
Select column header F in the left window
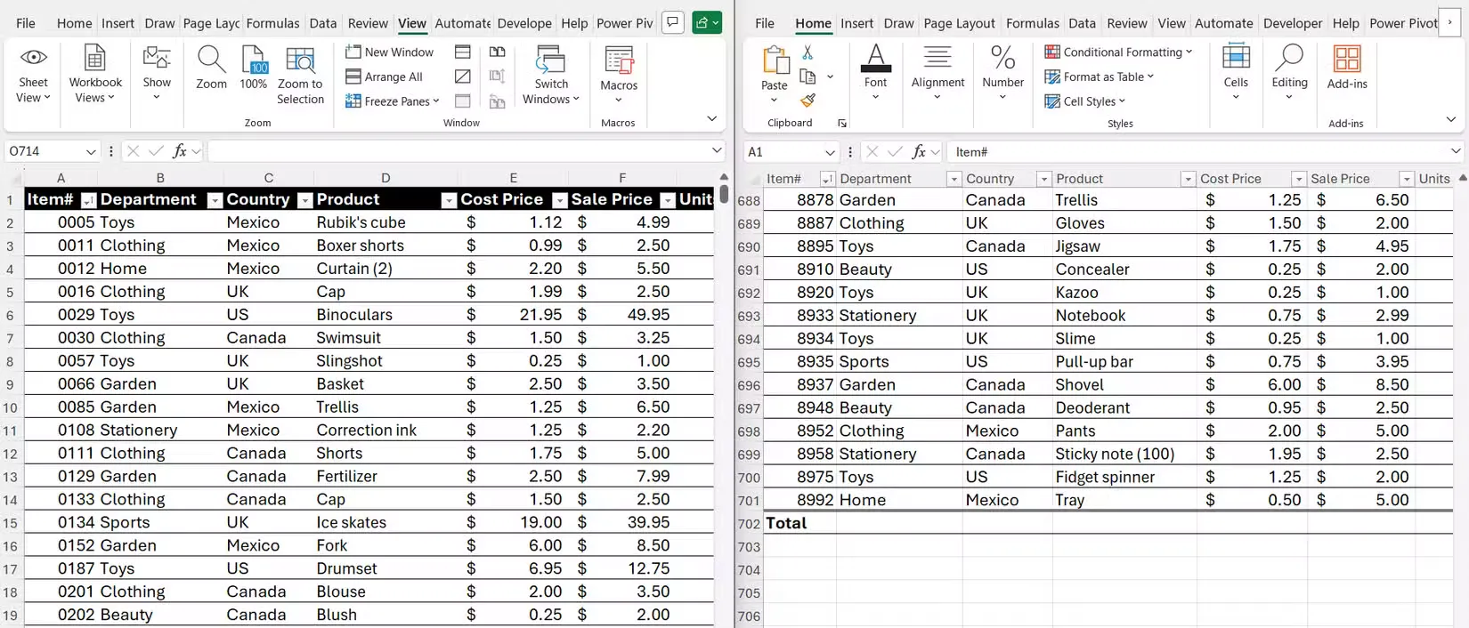(621, 178)
